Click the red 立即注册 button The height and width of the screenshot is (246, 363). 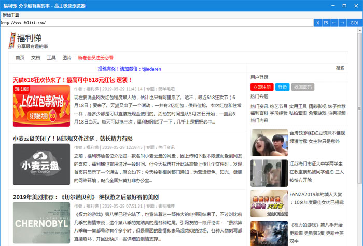pyautogui.click(x=261, y=87)
